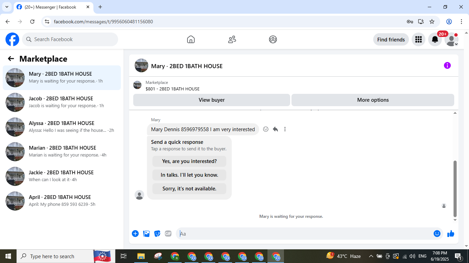Open Task View in the taskbar
This screenshot has width=469, height=263.
pos(124,256)
